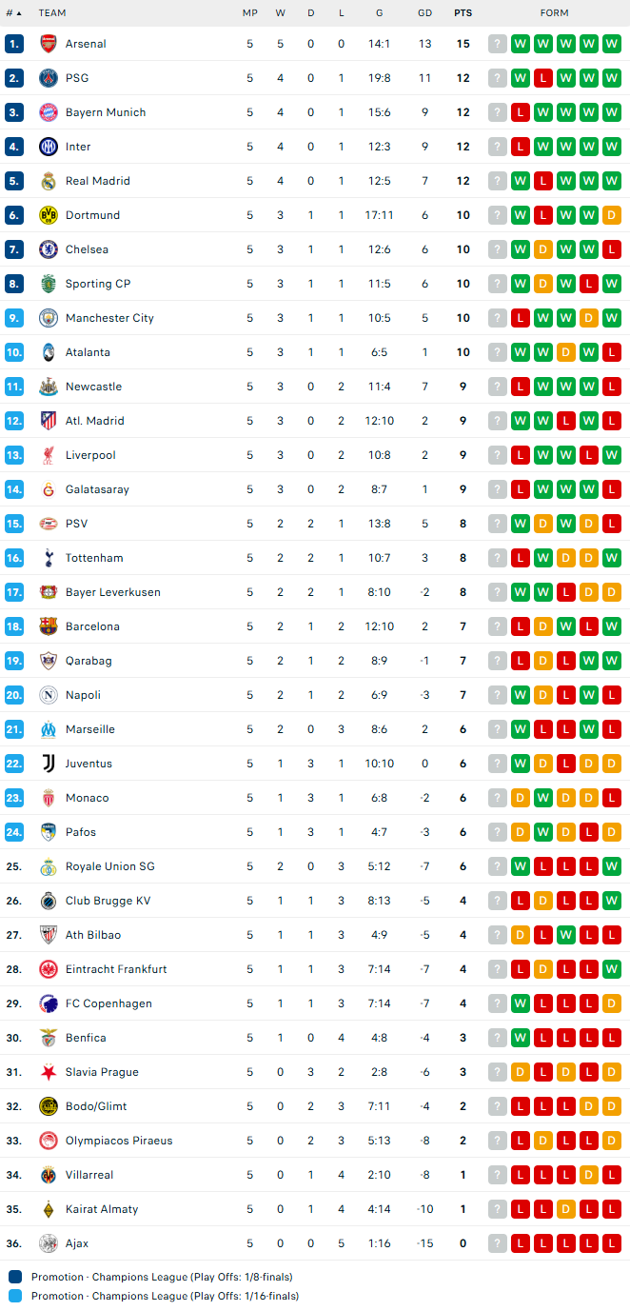Viewport: 630px width, 1311px height.
Task: Open the Tottenham team page link
Action: click(x=94, y=558)
